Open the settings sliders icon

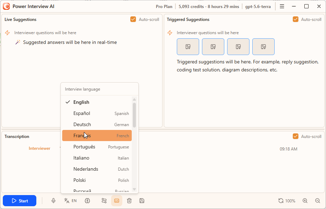tap(104, 201)
